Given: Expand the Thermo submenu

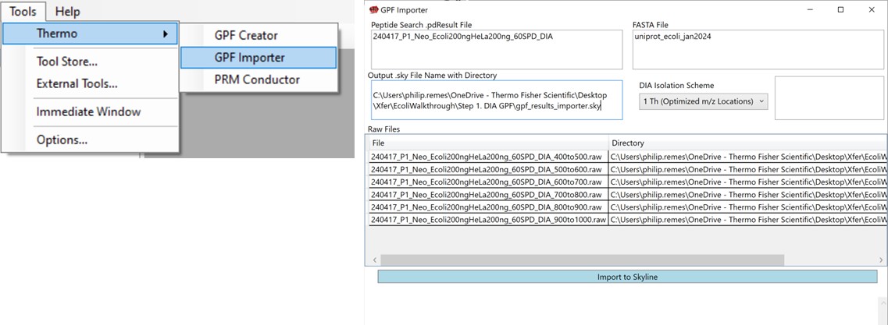Looking at the screenshot, I should pyautogui.click(x=90, y=34).
